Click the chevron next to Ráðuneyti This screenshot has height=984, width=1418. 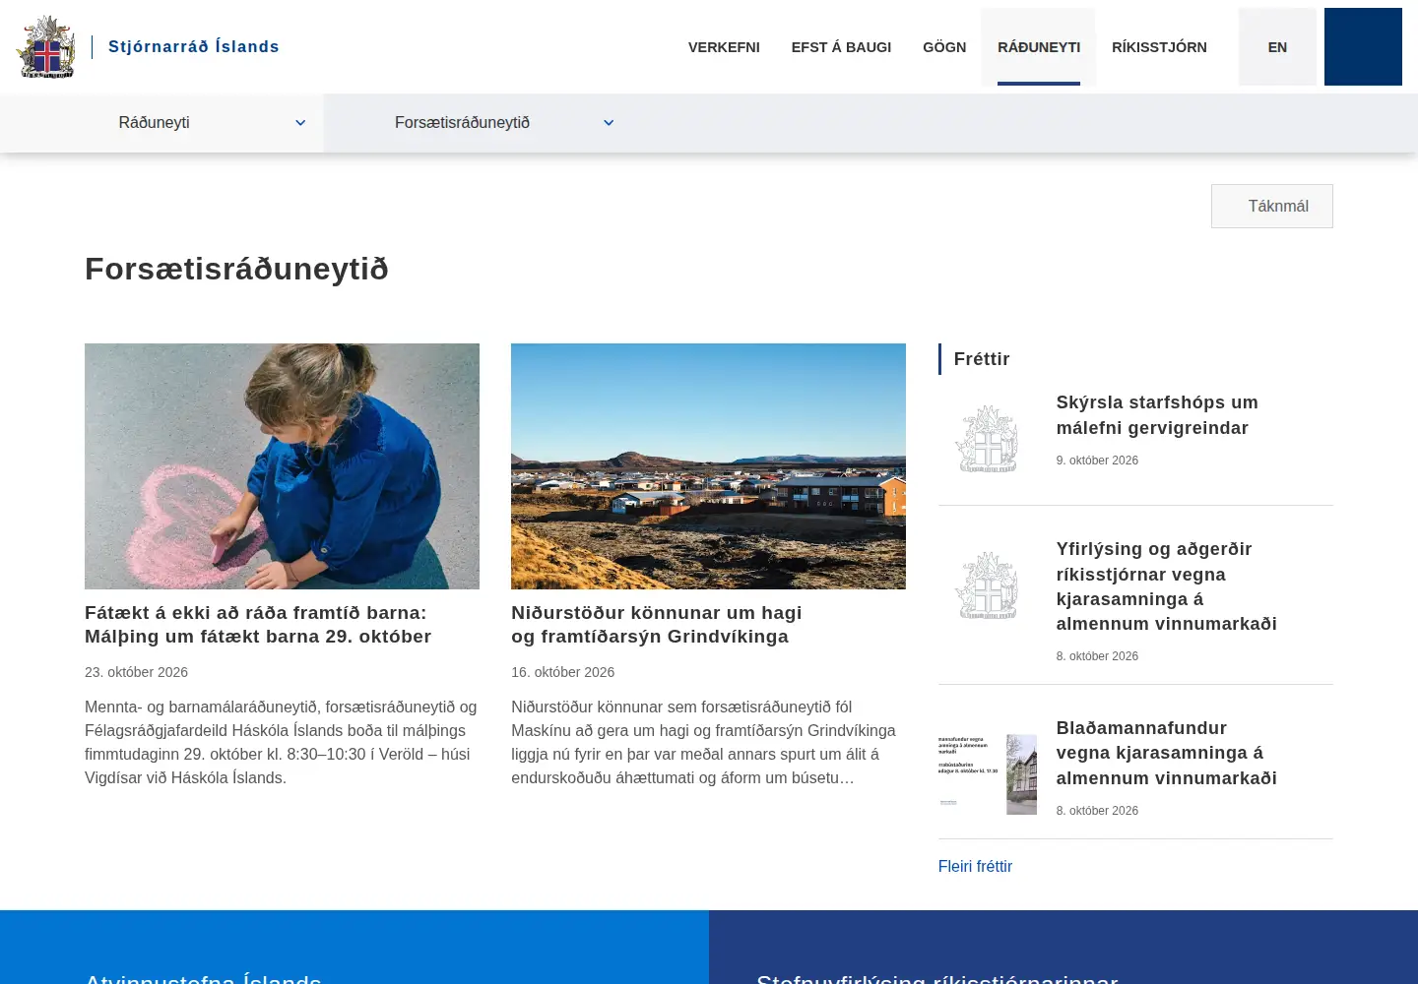tap(300, 123)
